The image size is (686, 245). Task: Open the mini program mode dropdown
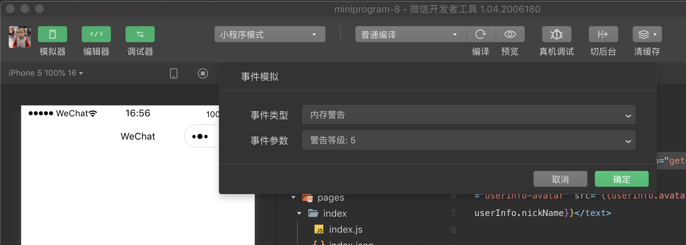tap(270, 35)
